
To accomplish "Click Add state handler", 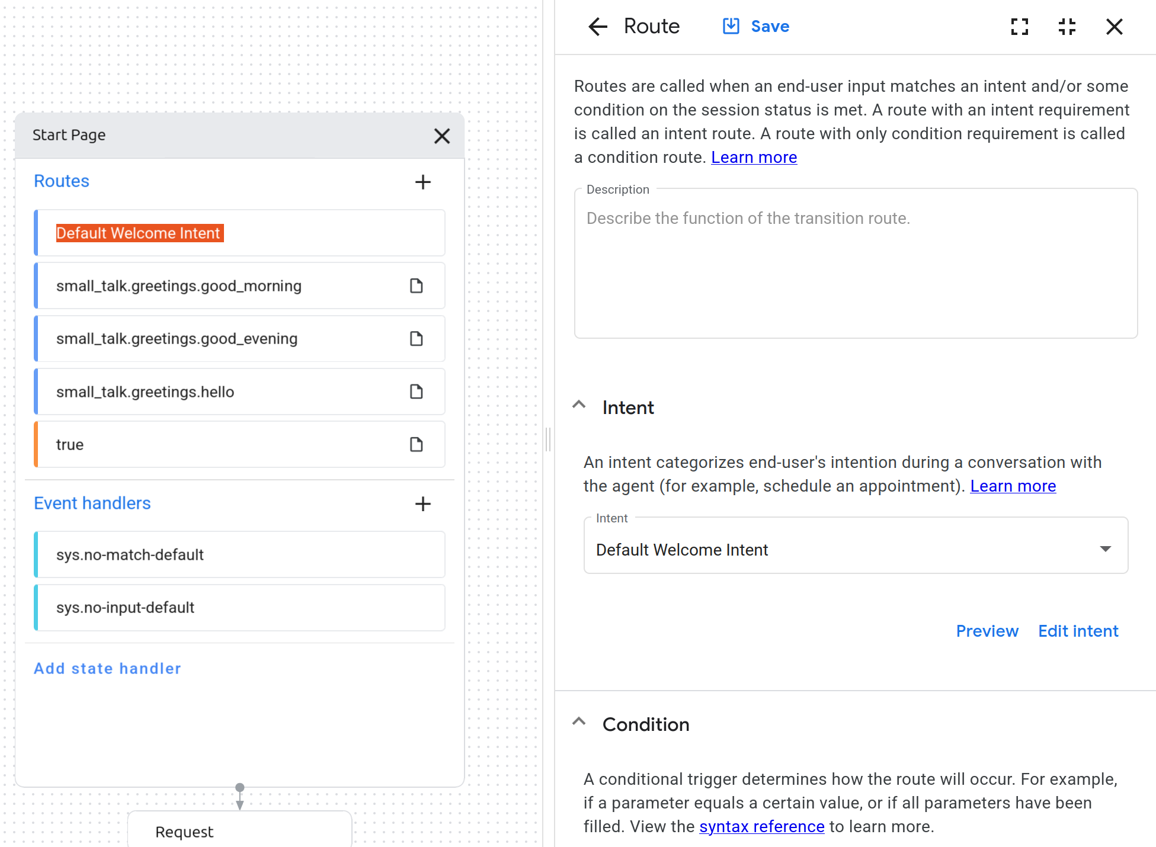I will click(107, 669).
